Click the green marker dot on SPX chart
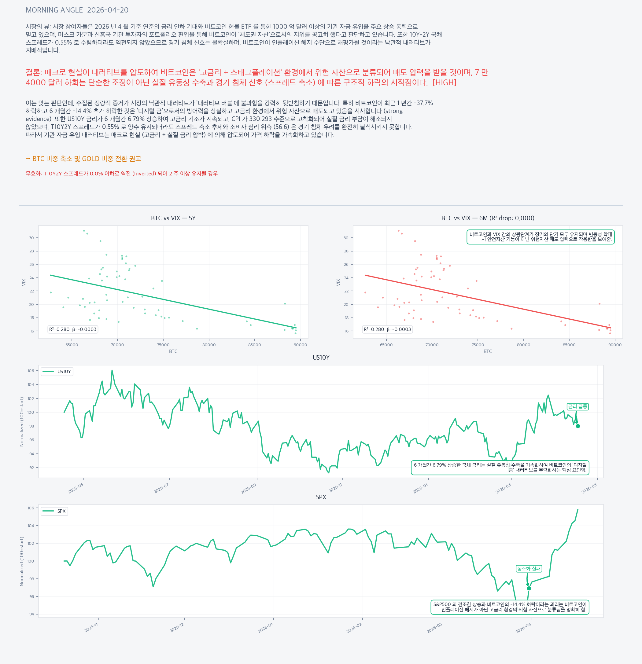642x664 pixels. point(529,589)
